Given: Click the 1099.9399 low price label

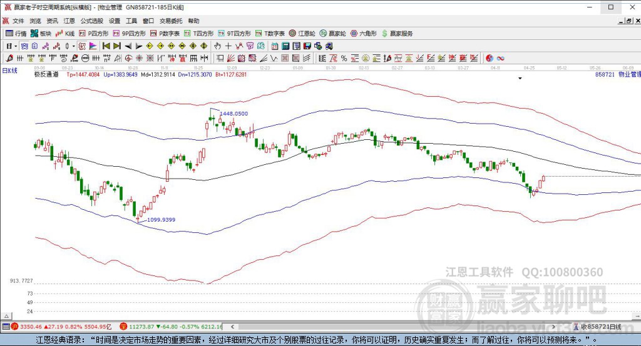Looking at the screenshot, I should pos(161,219).
